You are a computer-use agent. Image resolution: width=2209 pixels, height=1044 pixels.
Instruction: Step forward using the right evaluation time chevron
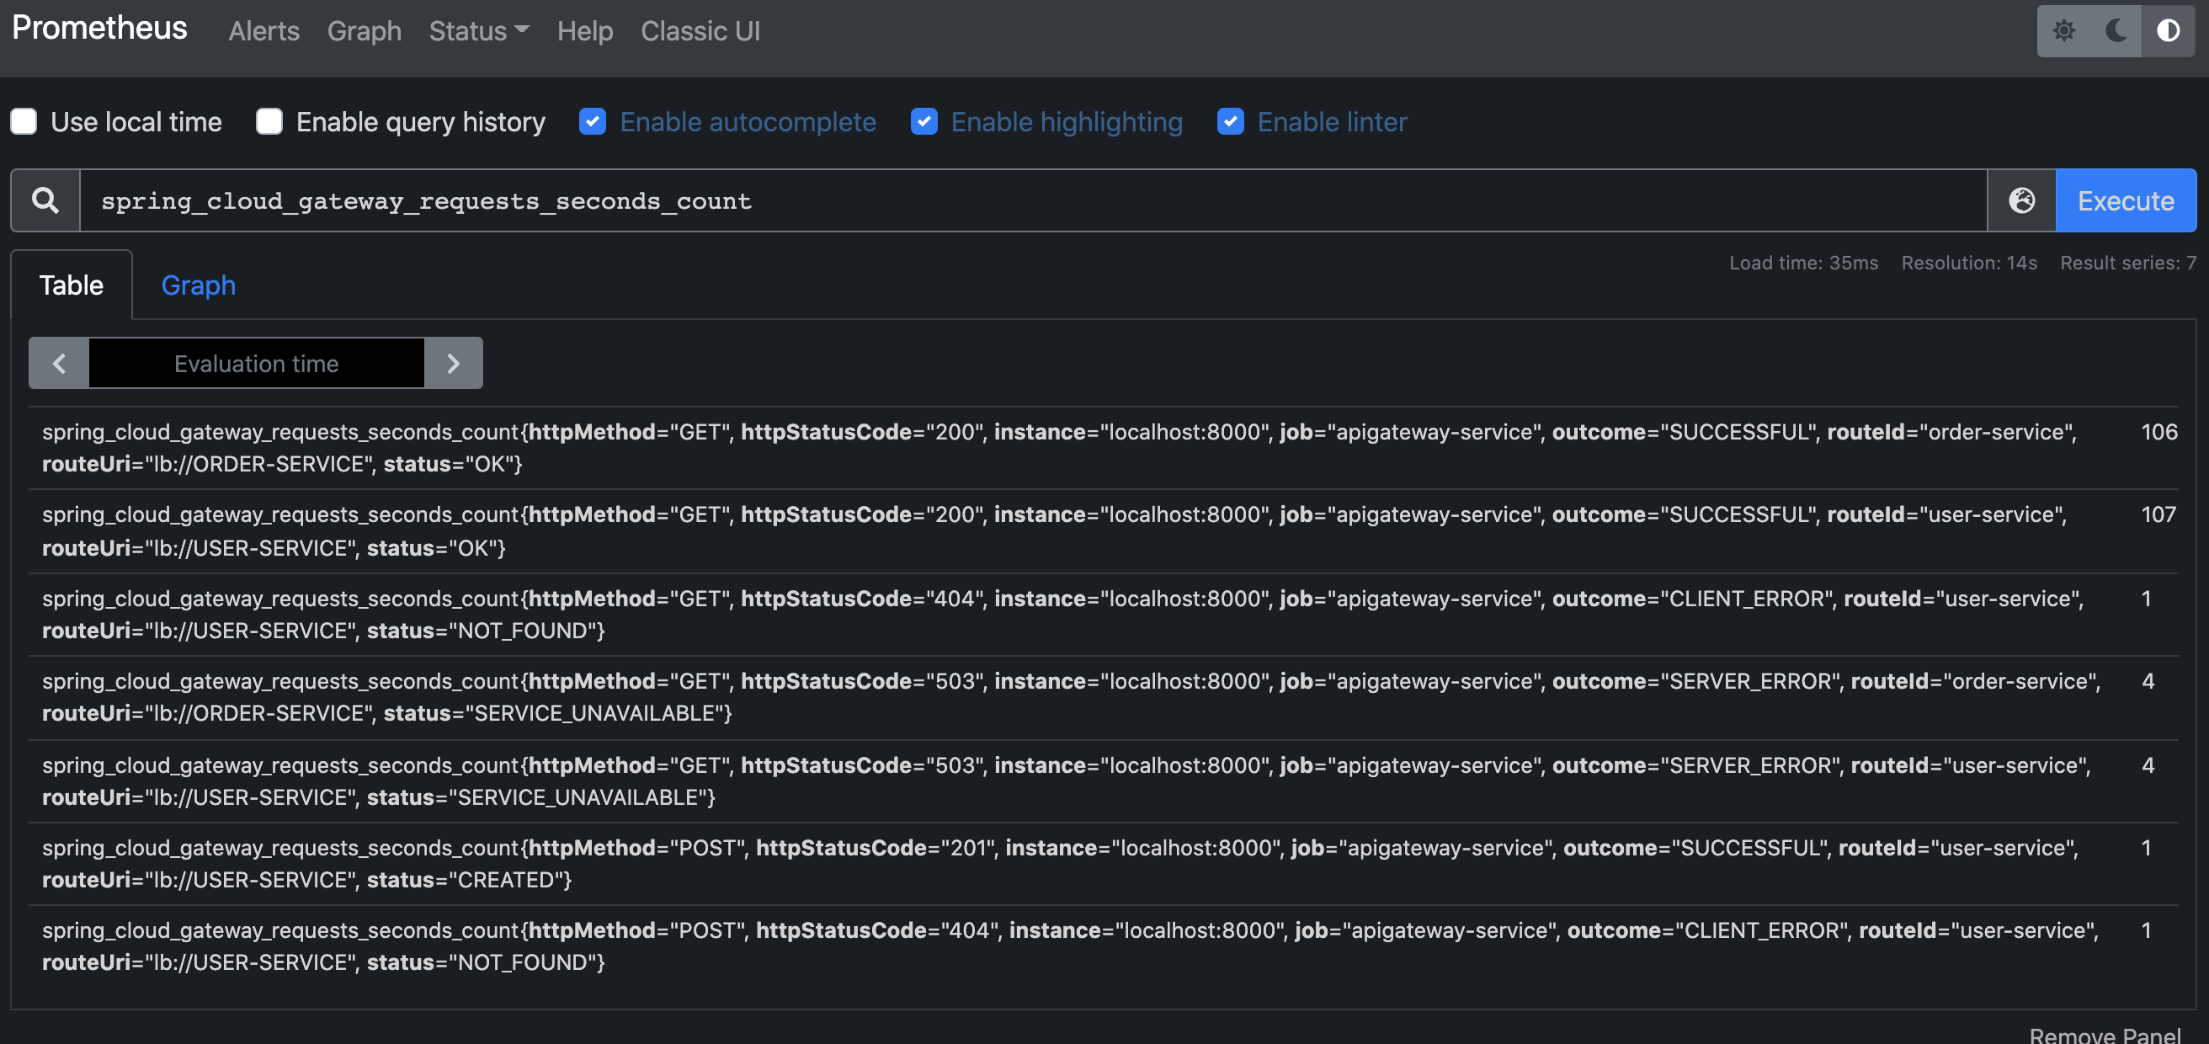pos(454,363)
